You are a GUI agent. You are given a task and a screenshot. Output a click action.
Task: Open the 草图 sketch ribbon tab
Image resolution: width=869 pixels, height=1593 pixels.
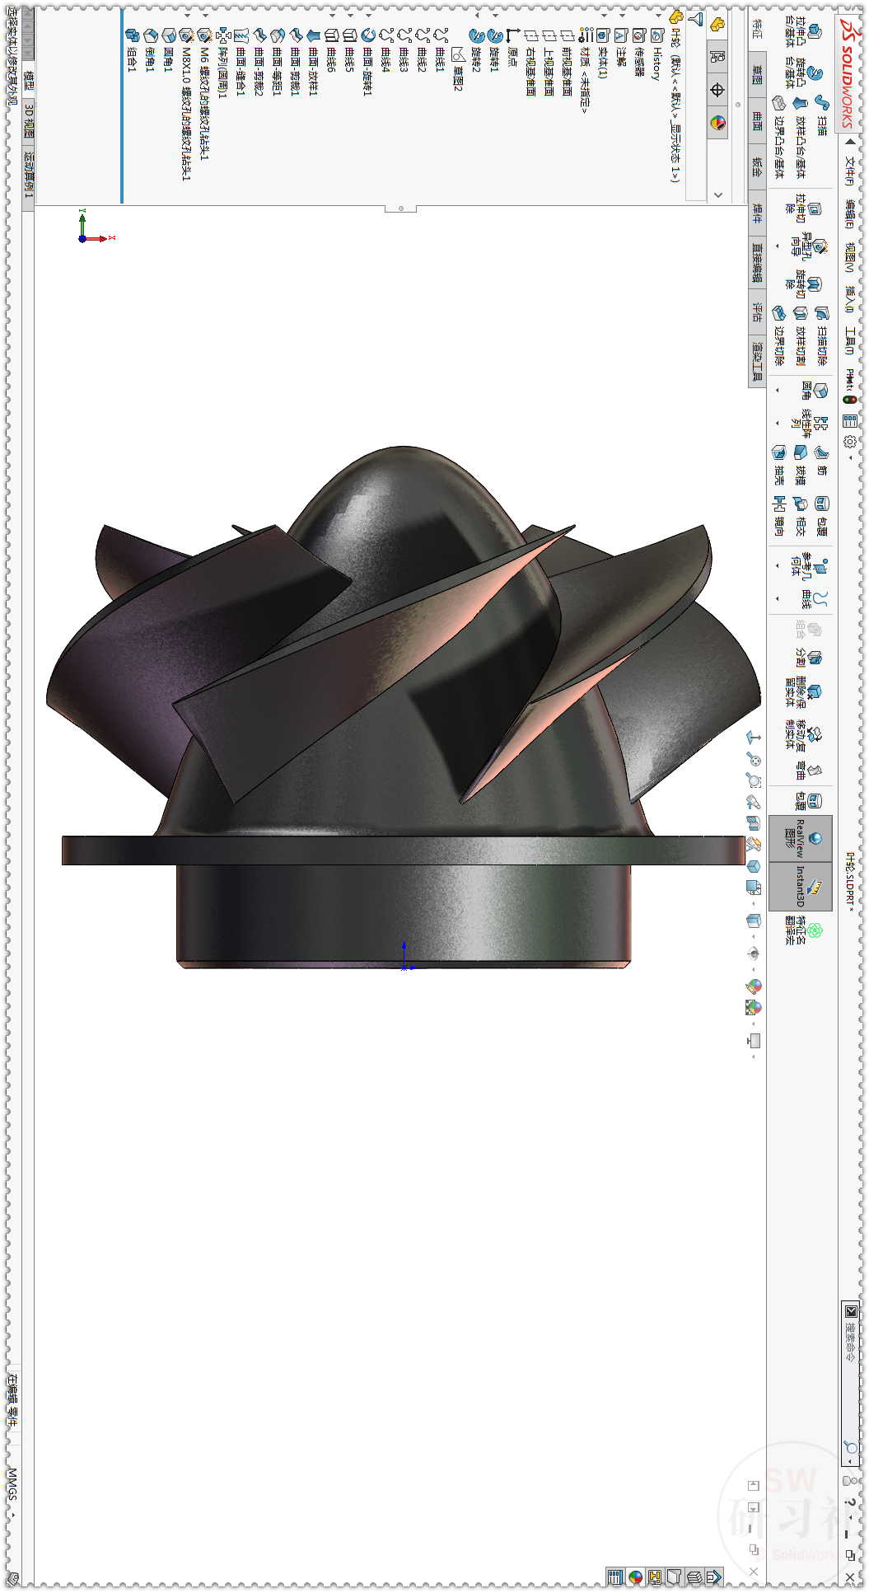click(757, 75)
